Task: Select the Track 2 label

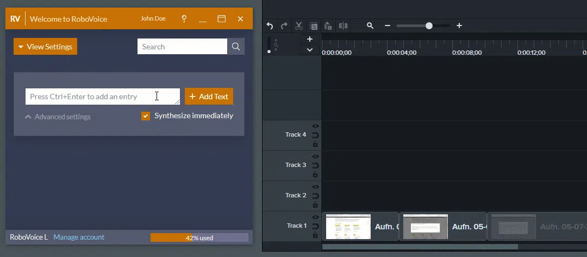Action: coord(296,195)
